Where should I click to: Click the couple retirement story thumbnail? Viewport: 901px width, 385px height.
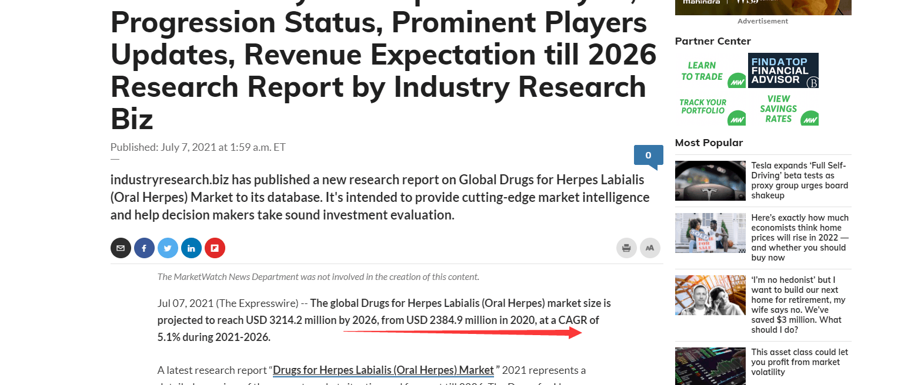710,295
